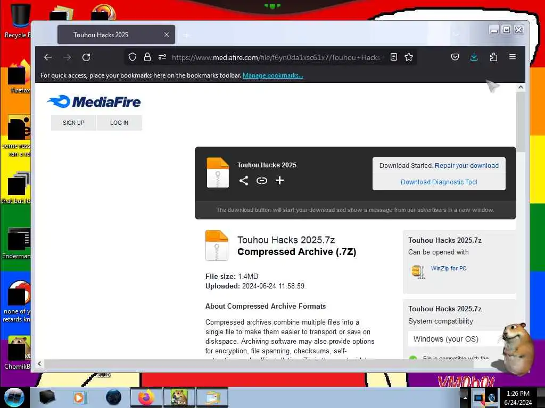Viewport: 545px width, 408px height.
Task: Reload the MediaFire page
Action: click(86, 57)
